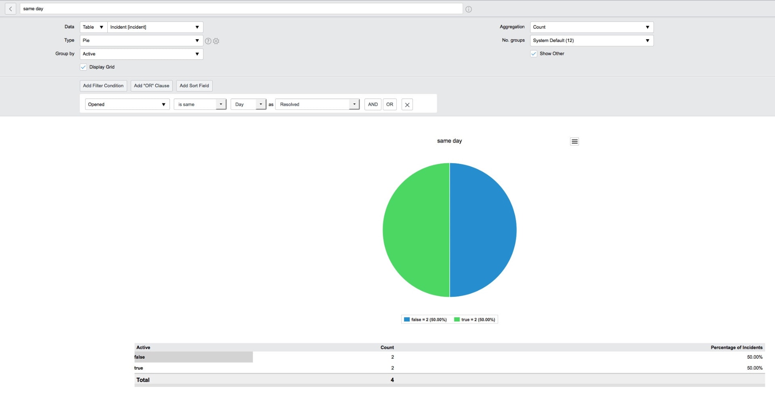Image resolution: width=775 pixels, height=395 pixels.
Task: Click the 'false' row in the grid
Action: (x=450, y=357)
